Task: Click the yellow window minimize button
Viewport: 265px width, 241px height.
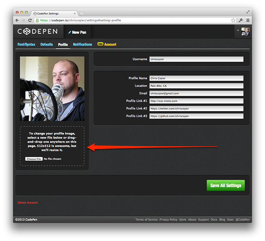Action: coord(22,13)
